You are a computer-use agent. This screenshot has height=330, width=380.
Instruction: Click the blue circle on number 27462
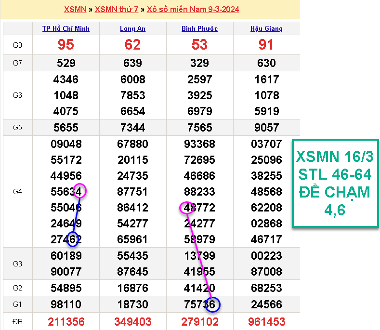click(x=73, y=239)
